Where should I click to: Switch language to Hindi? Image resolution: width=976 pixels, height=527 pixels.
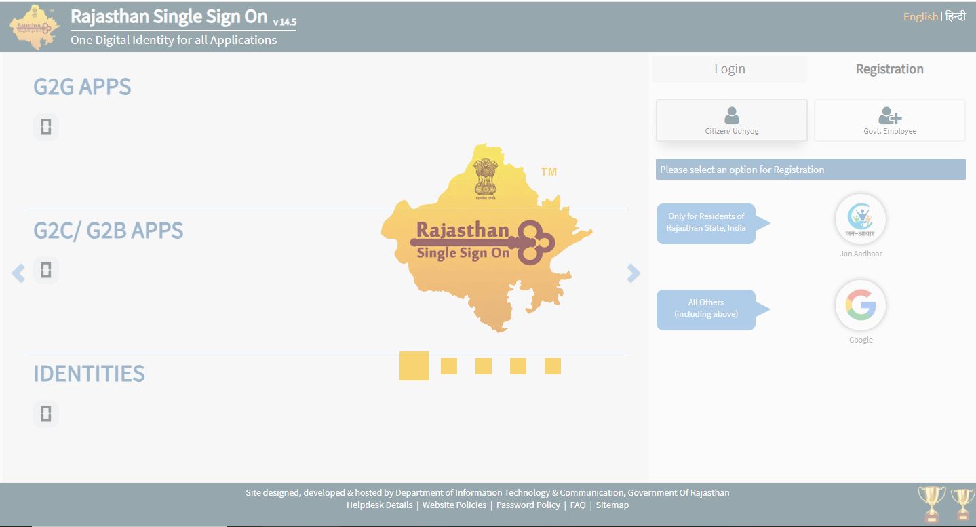tap(955, 16)
